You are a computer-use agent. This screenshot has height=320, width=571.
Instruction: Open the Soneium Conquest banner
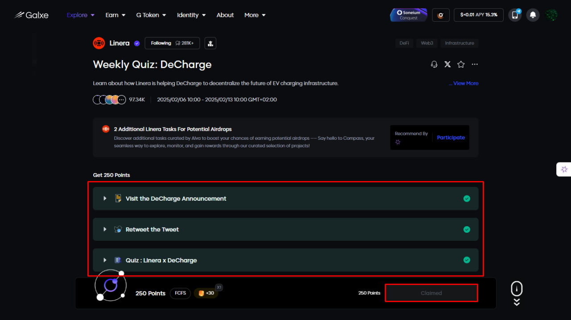tap(409, 15)
